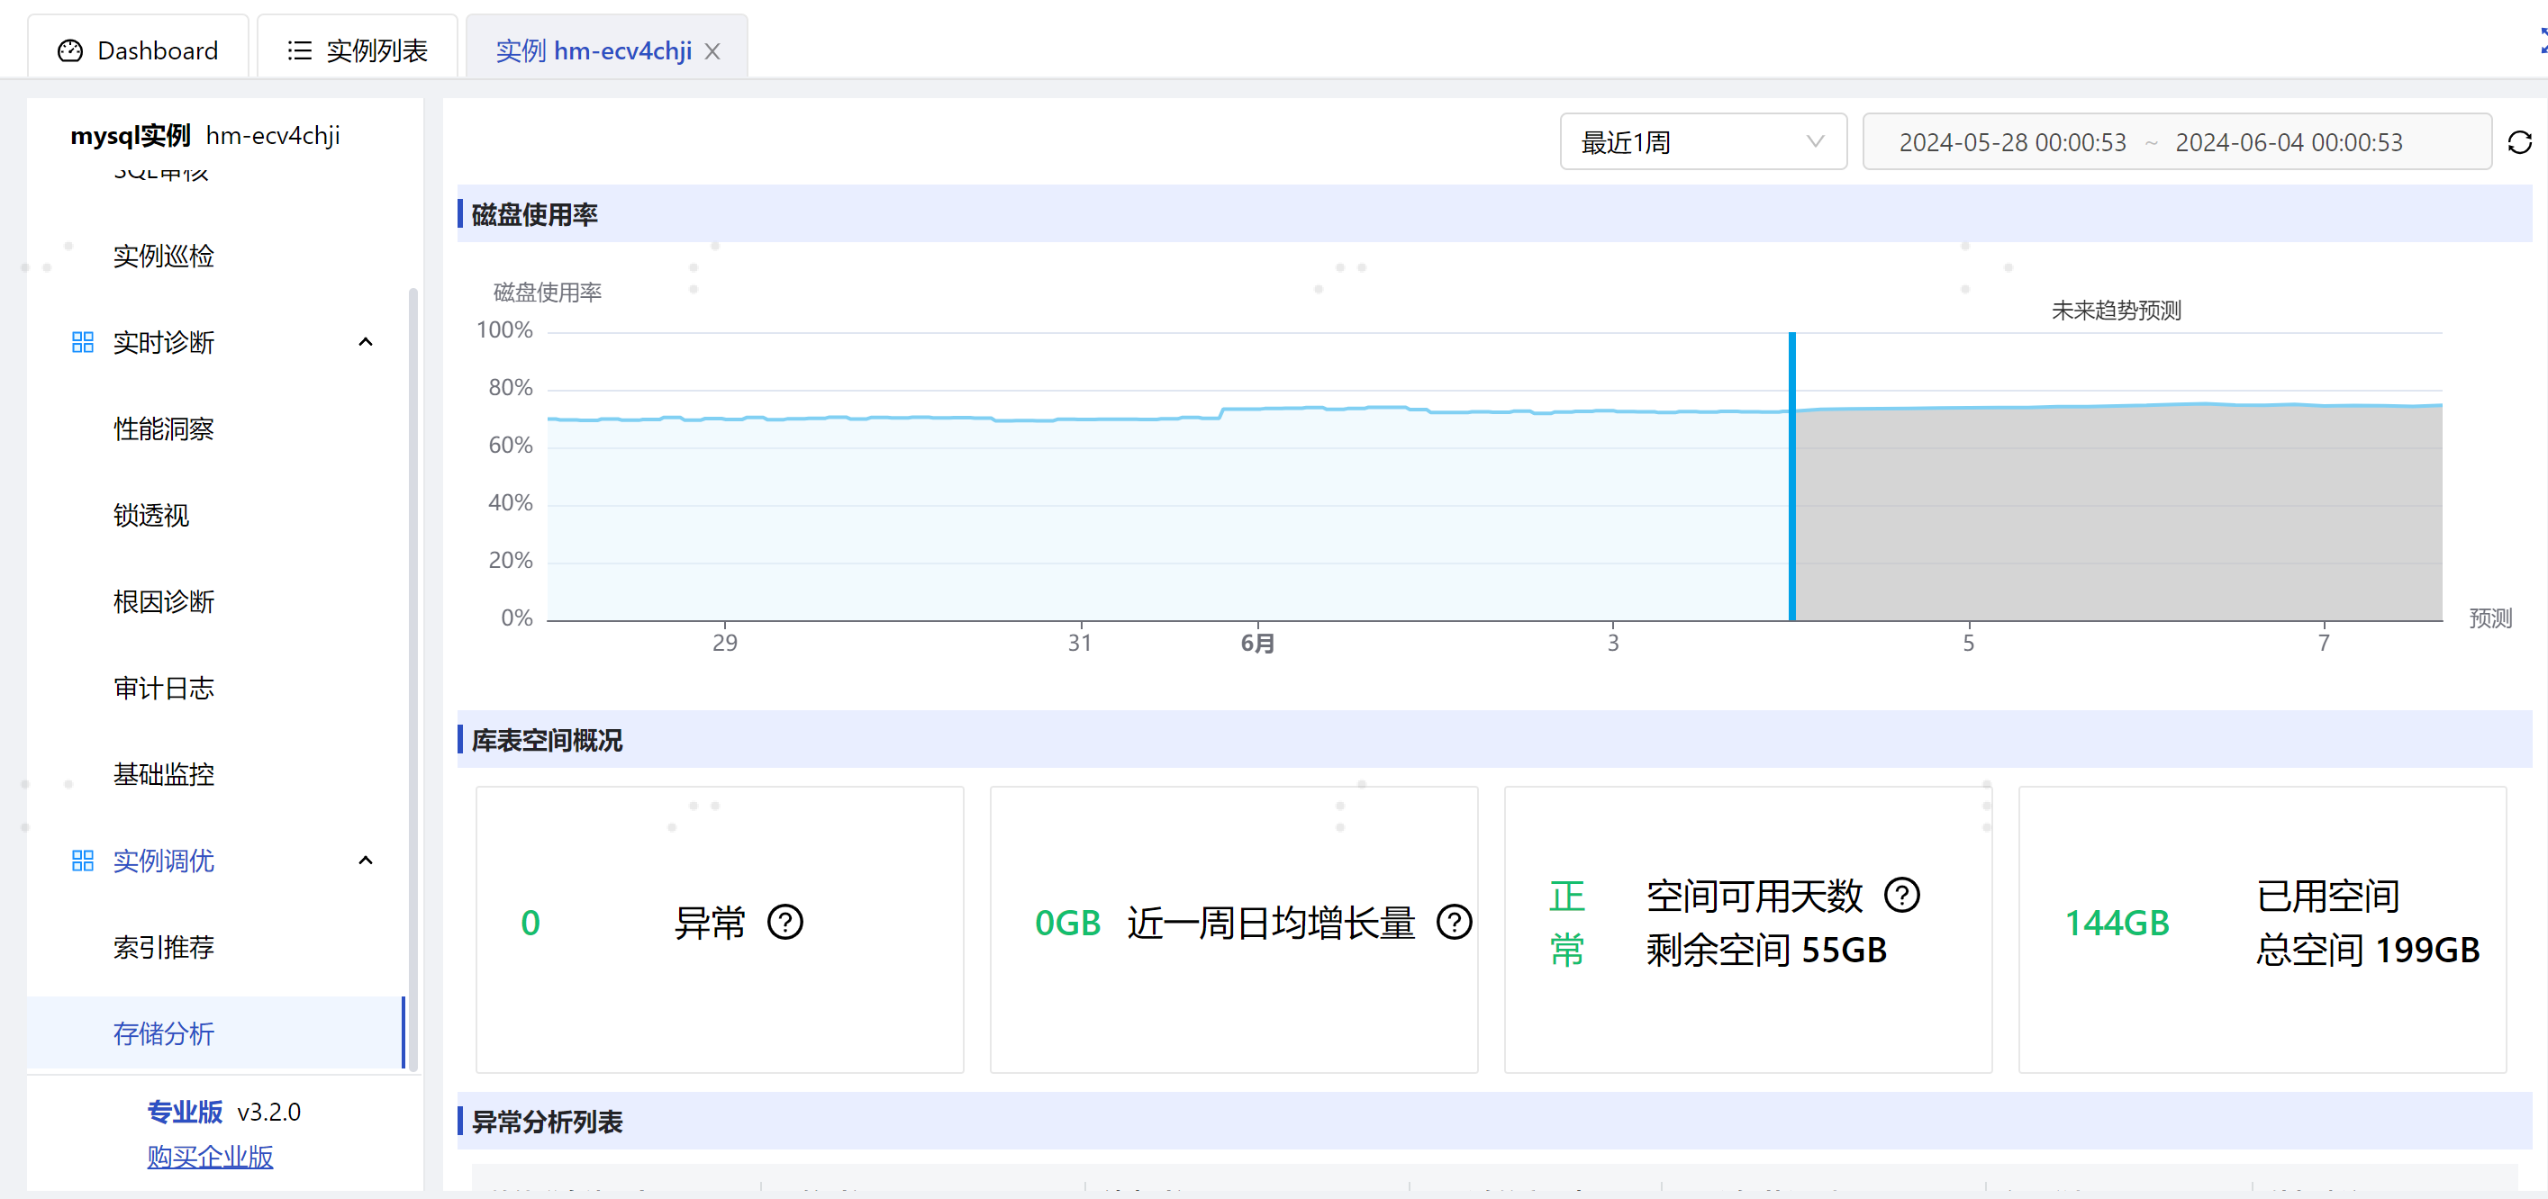Screen dimensions: 2548x1199
Task: Switch to the Dashboard tab
Action: [138, 50]
